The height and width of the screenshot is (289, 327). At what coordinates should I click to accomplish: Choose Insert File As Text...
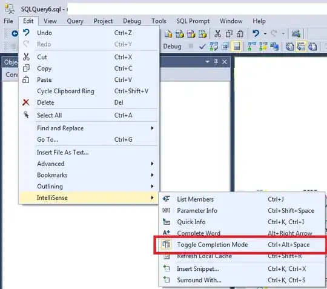pos(89,152)
